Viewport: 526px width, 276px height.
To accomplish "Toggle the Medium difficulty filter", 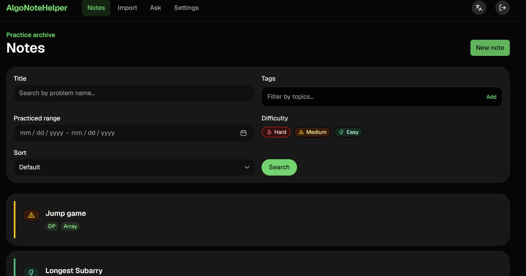I will (x=312, y=132).
